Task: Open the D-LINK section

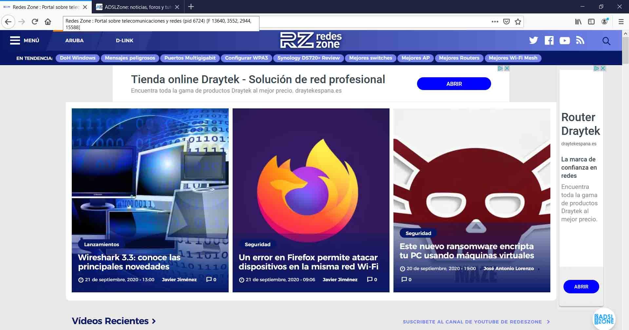Action: pyautogui.click(x=124, y=41)
